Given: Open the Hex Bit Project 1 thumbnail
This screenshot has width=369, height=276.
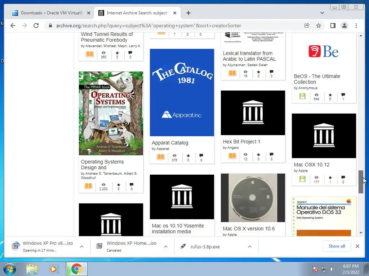Looking at the screenshot, I should 253,113.
